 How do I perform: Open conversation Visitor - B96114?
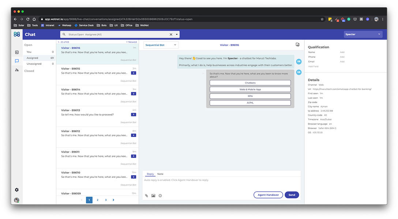[97, 96]
